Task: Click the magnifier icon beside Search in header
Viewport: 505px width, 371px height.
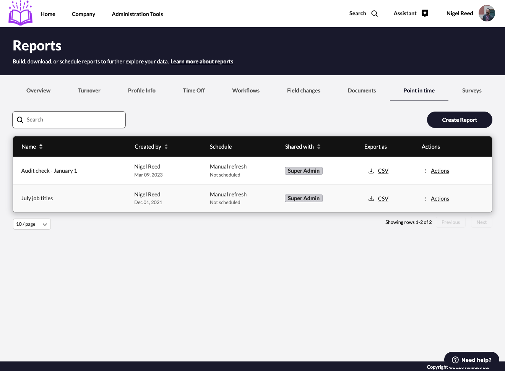Action: tap(375, 14)
